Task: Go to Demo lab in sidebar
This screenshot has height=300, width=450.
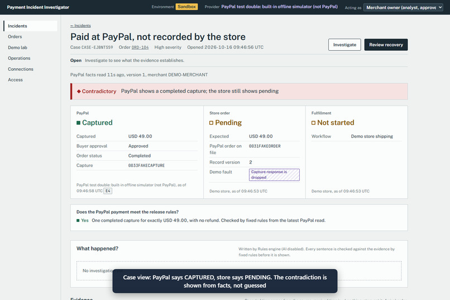Action: (x=17, y=47)
